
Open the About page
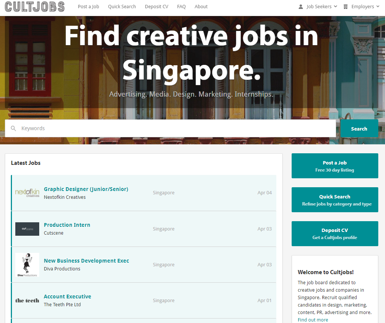pos(201,7)
